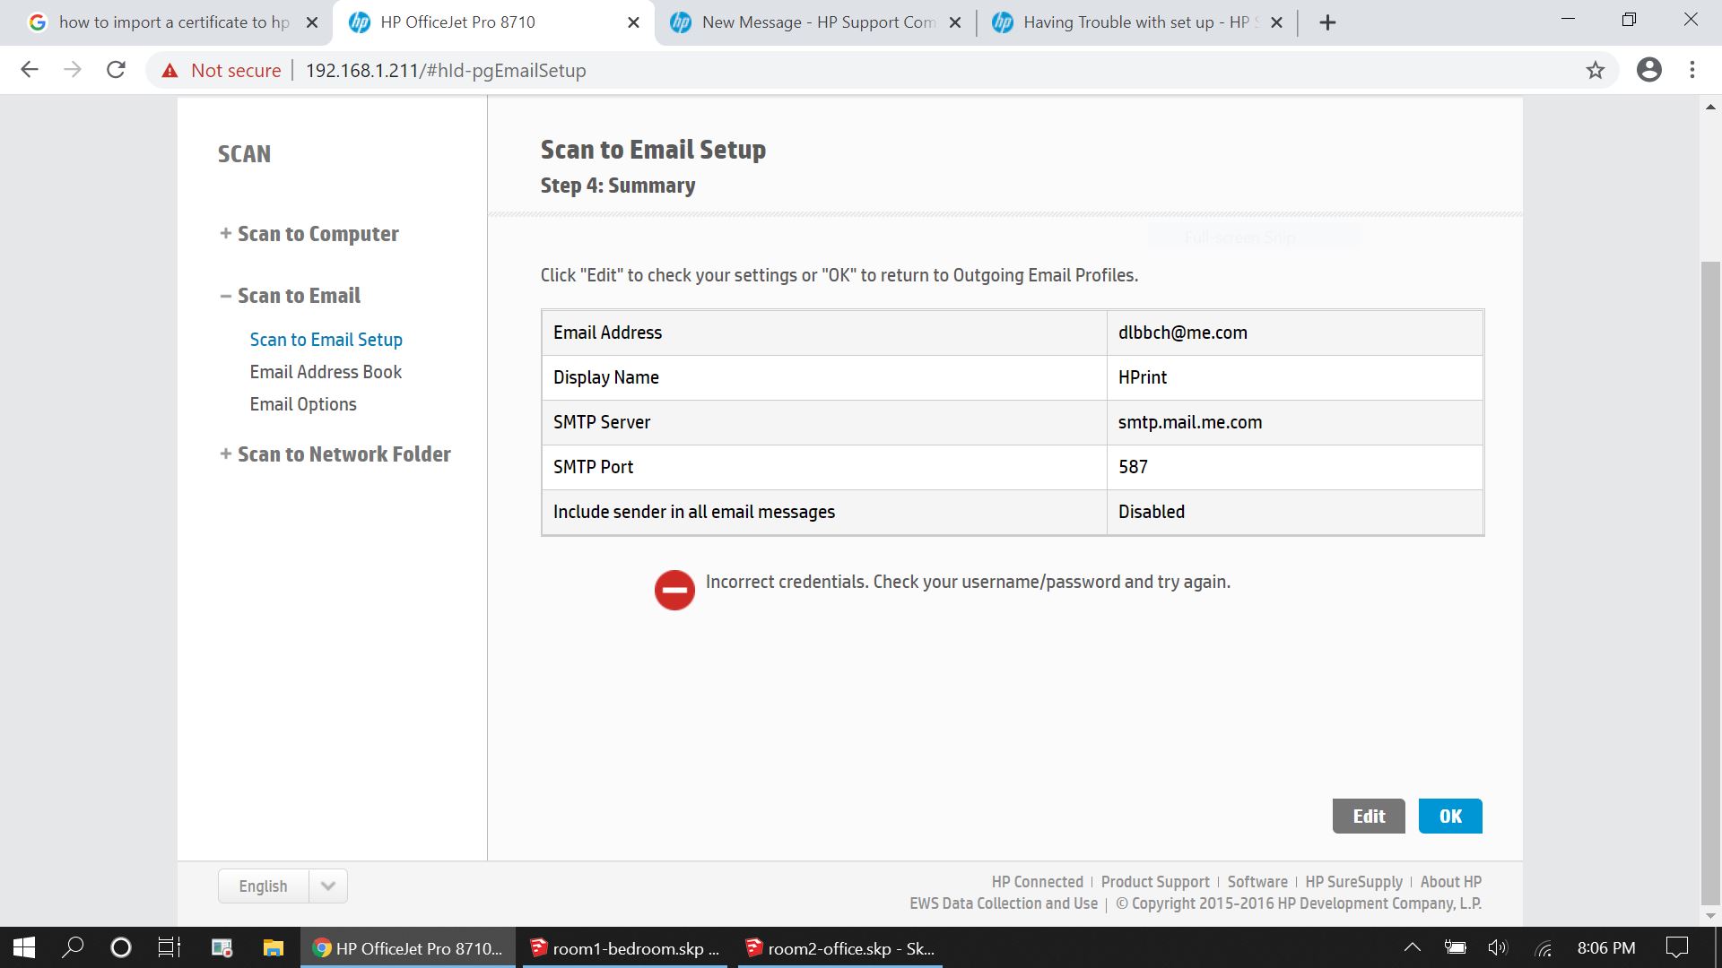Click the red incorrect credentials error icon
This screenshot has width=1722, height=968.
tap(674, 590)
